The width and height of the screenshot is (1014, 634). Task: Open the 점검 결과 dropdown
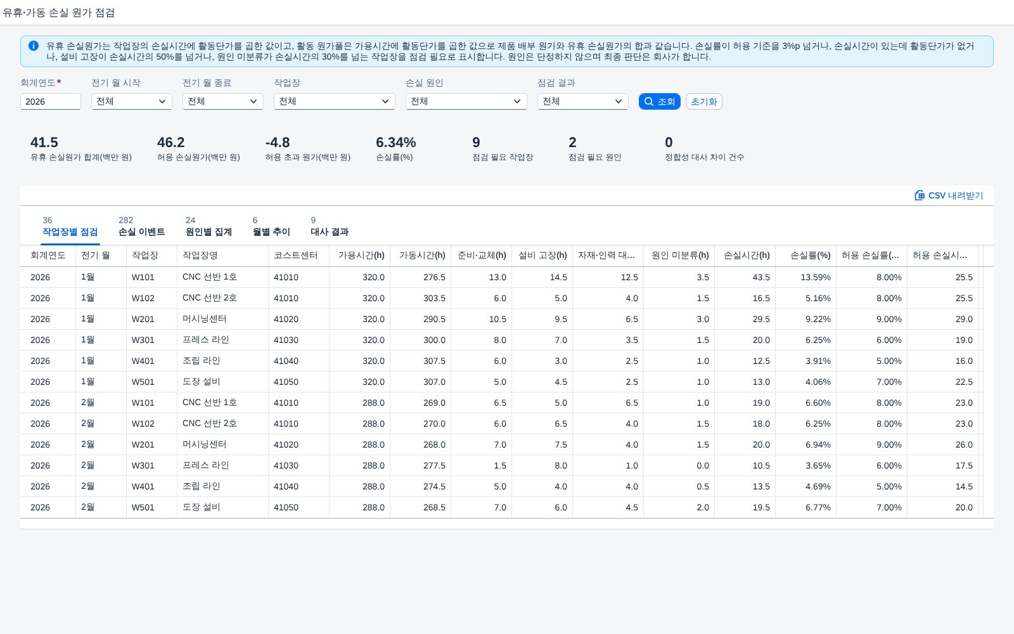(x=583, y=101)
